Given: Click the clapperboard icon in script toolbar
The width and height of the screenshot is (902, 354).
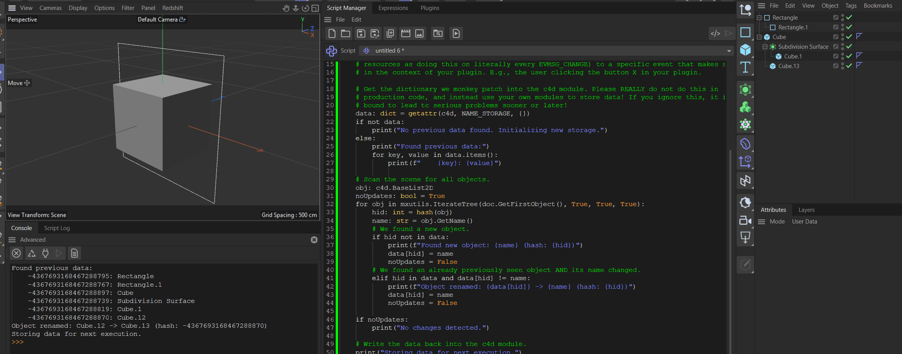Looking at the screenshot, I should (x=406, y=33).
